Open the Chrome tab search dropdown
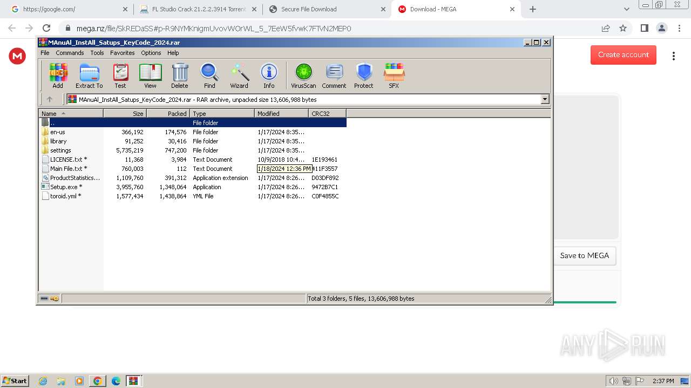Viewport: 691px width, 388px height. click(x=626, y=9)
